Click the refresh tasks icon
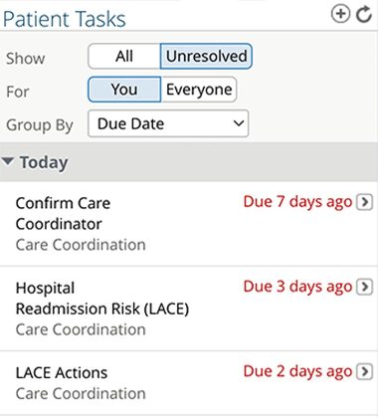The width and height of the screenshot is (378, 418). 363,14
